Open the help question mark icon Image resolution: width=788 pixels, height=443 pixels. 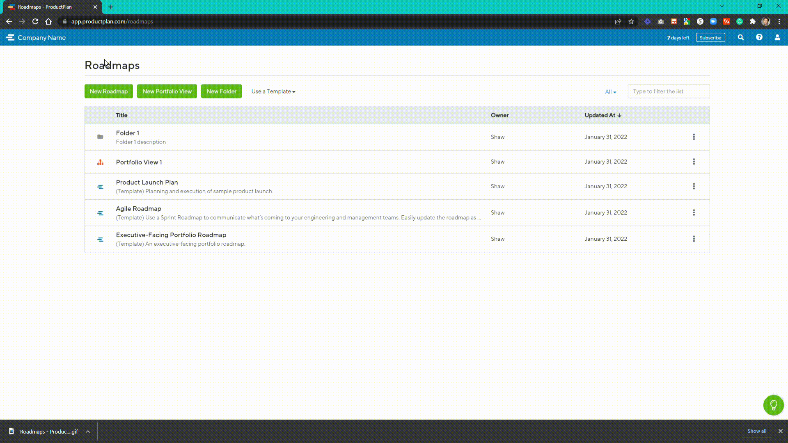tap(759, 37)
